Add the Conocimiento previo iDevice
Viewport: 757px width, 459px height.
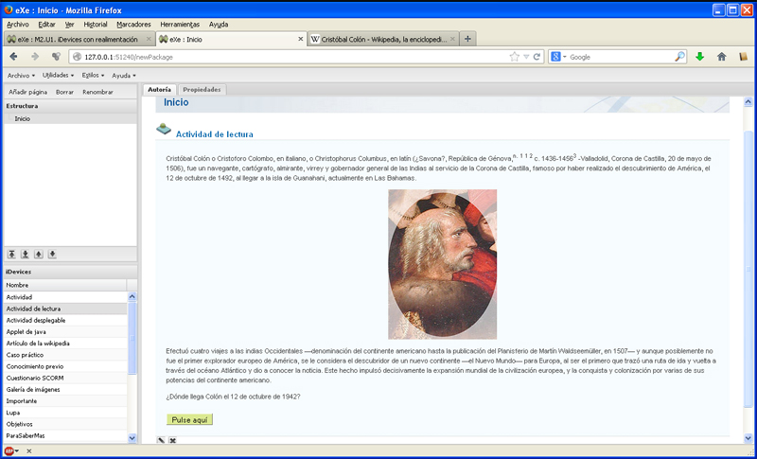click(65, 367)
